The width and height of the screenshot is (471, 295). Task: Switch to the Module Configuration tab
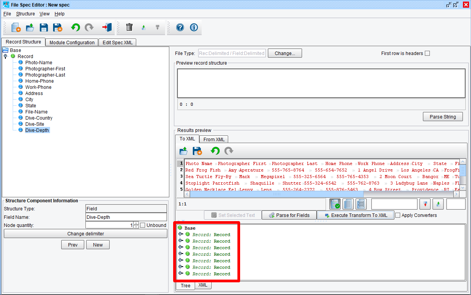tap(72, 43)
